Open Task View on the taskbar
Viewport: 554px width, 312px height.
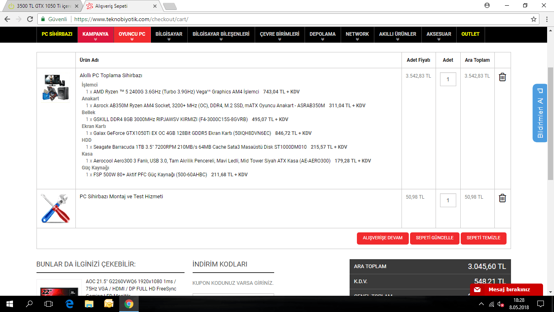49,304
